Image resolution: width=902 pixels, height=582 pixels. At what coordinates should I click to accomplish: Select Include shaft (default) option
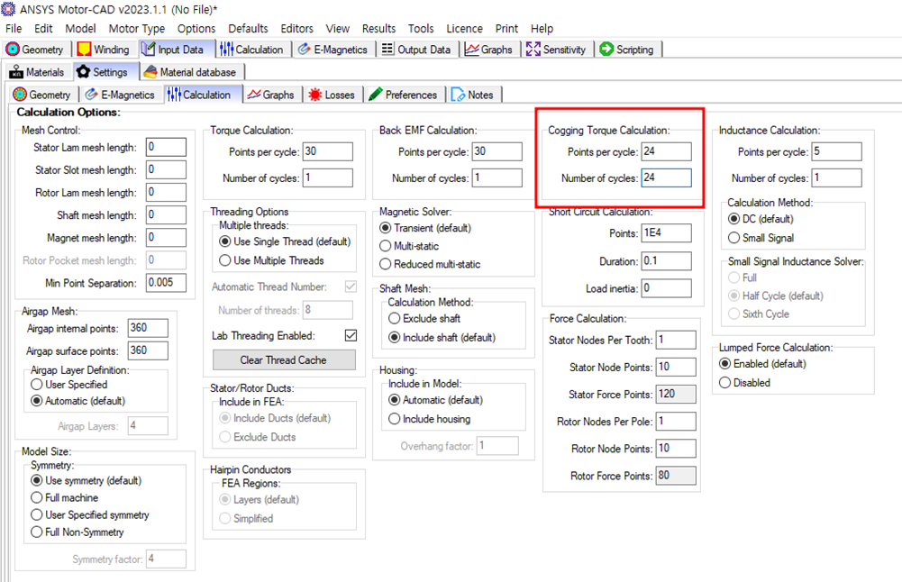pos(394,338)
